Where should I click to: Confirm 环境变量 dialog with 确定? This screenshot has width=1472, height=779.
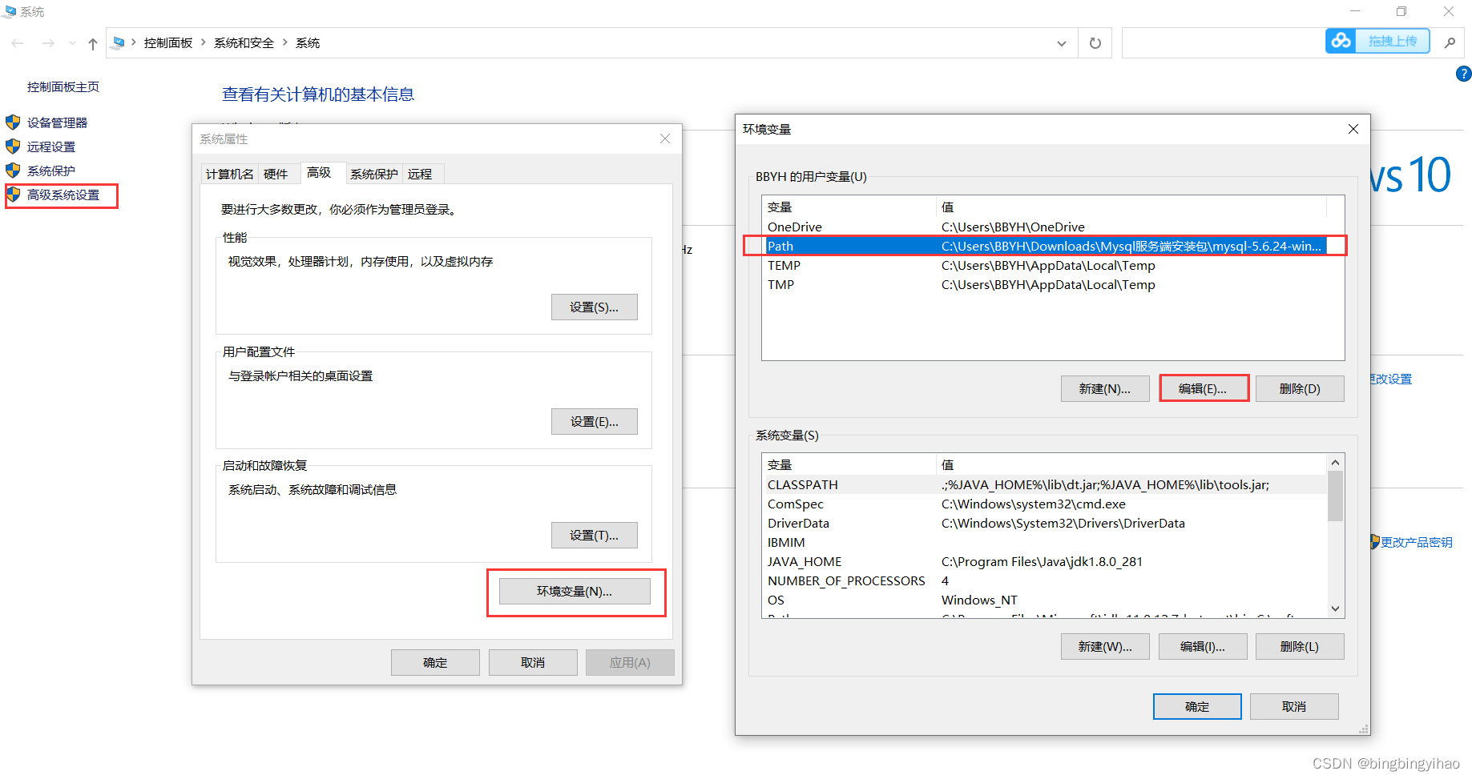(x=1197, y=707)
